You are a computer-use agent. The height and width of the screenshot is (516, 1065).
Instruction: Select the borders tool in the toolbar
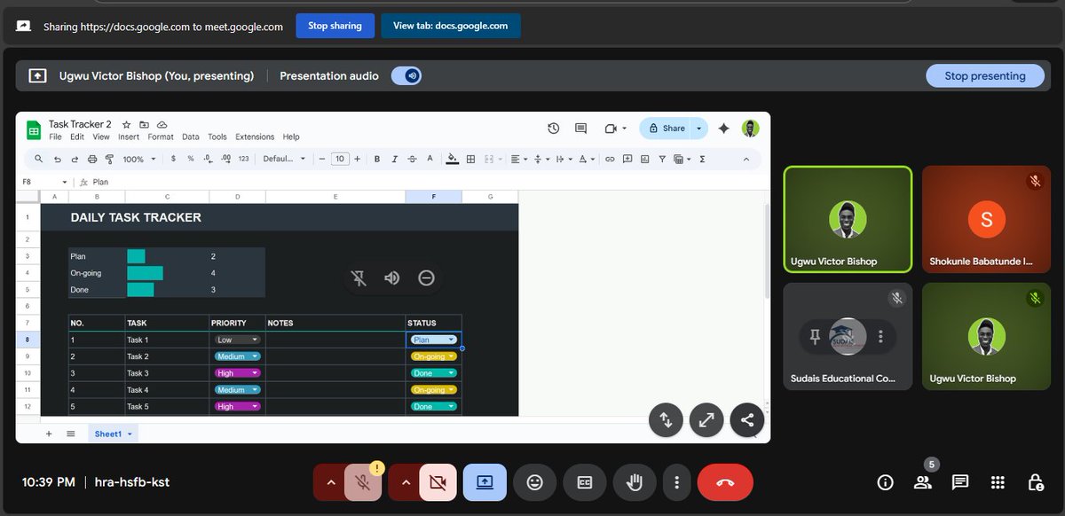(469, 158)
